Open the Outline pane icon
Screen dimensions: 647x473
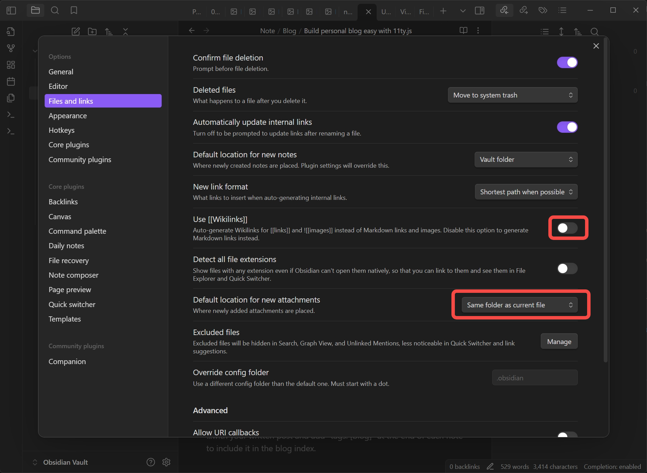point(563,10)
